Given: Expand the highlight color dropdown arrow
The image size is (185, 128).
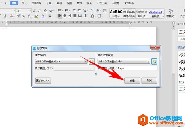Looking at the screenshot, I should (39, 16).
